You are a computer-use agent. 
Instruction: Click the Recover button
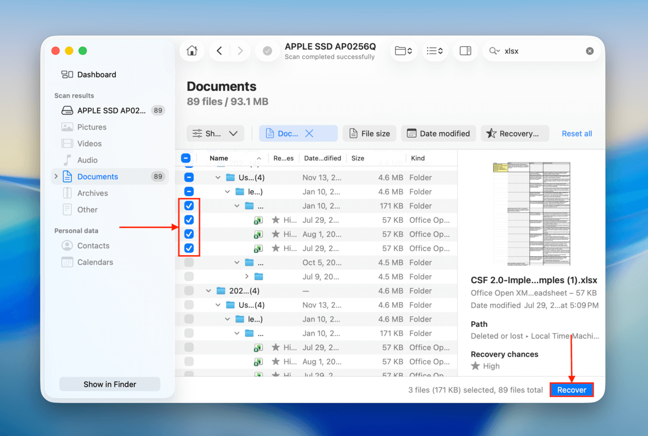pyautogui.click(x=571, y=390)
